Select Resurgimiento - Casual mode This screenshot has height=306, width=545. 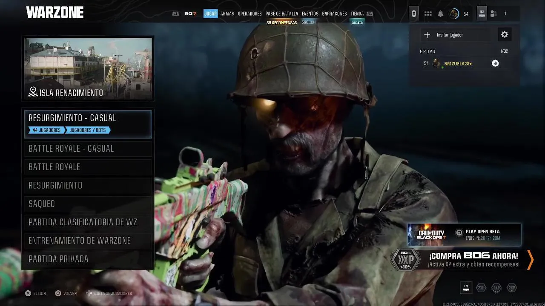(x=88, y=124)
